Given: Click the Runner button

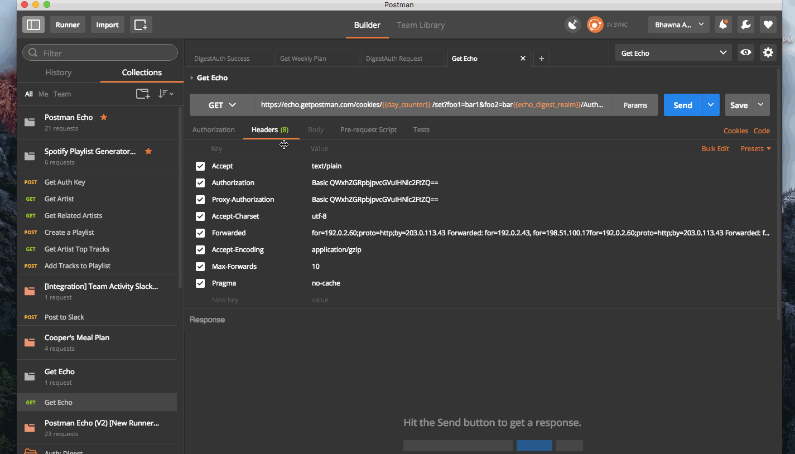Looking at the screenshot, I should 68,25.
